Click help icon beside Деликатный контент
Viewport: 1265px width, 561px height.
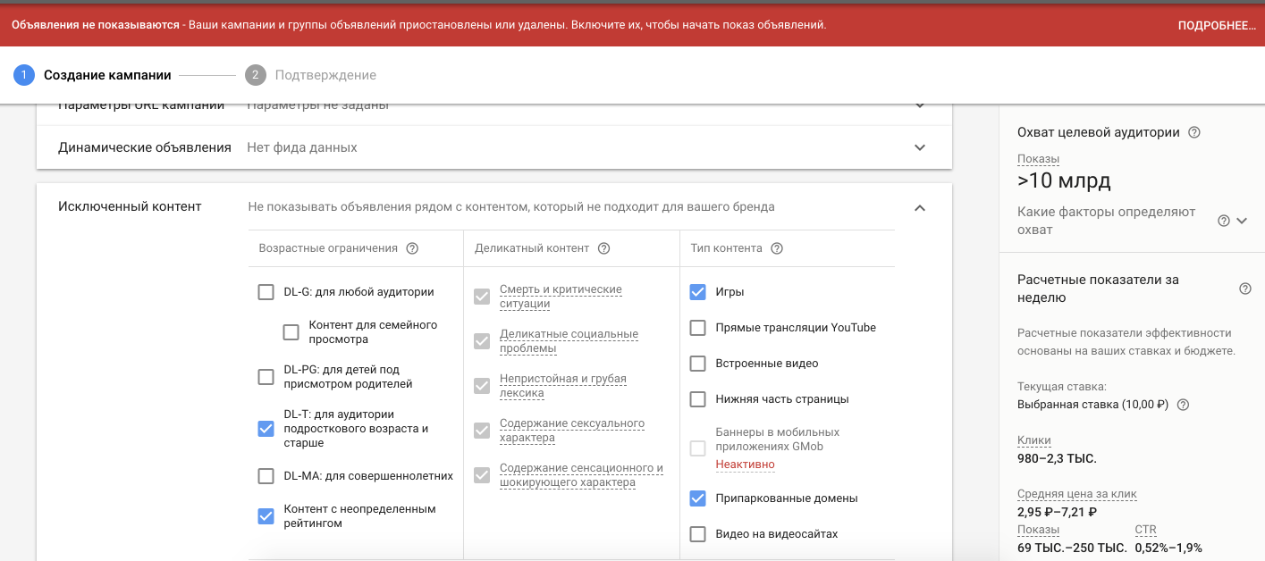click(603, 248)
